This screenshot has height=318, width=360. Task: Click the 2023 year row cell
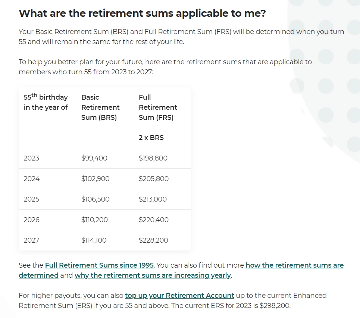click(31, 158)
